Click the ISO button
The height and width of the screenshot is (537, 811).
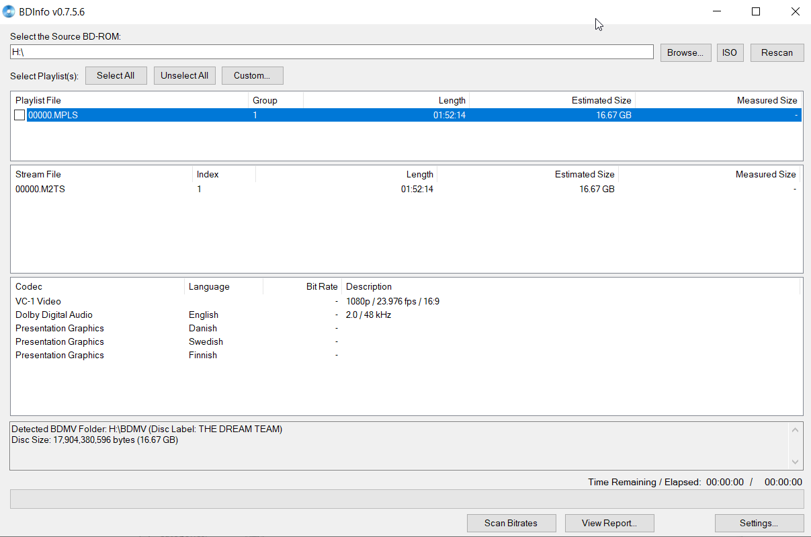click(730, 52)
